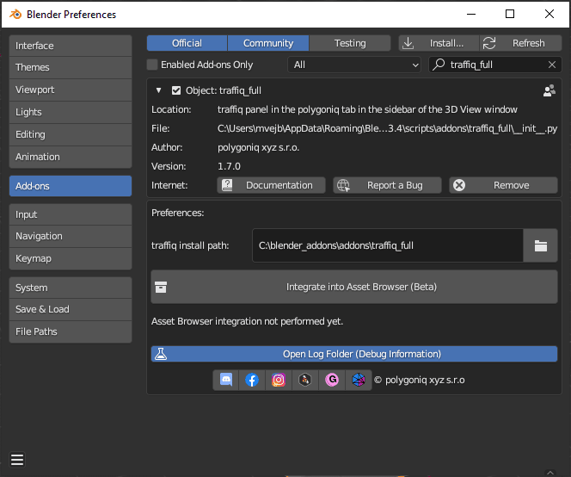Collapse the traffiq_full add-on details
The height and width of the screenshot is (477, 571).
click(x=159, y=90)
